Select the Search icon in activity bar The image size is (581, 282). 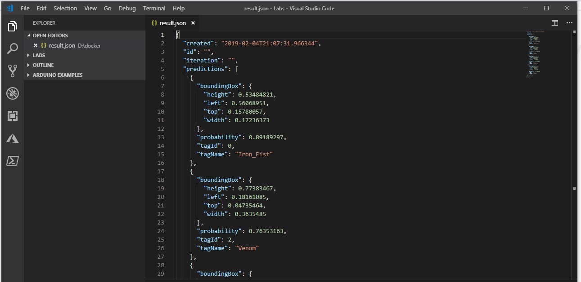[12, 48]
